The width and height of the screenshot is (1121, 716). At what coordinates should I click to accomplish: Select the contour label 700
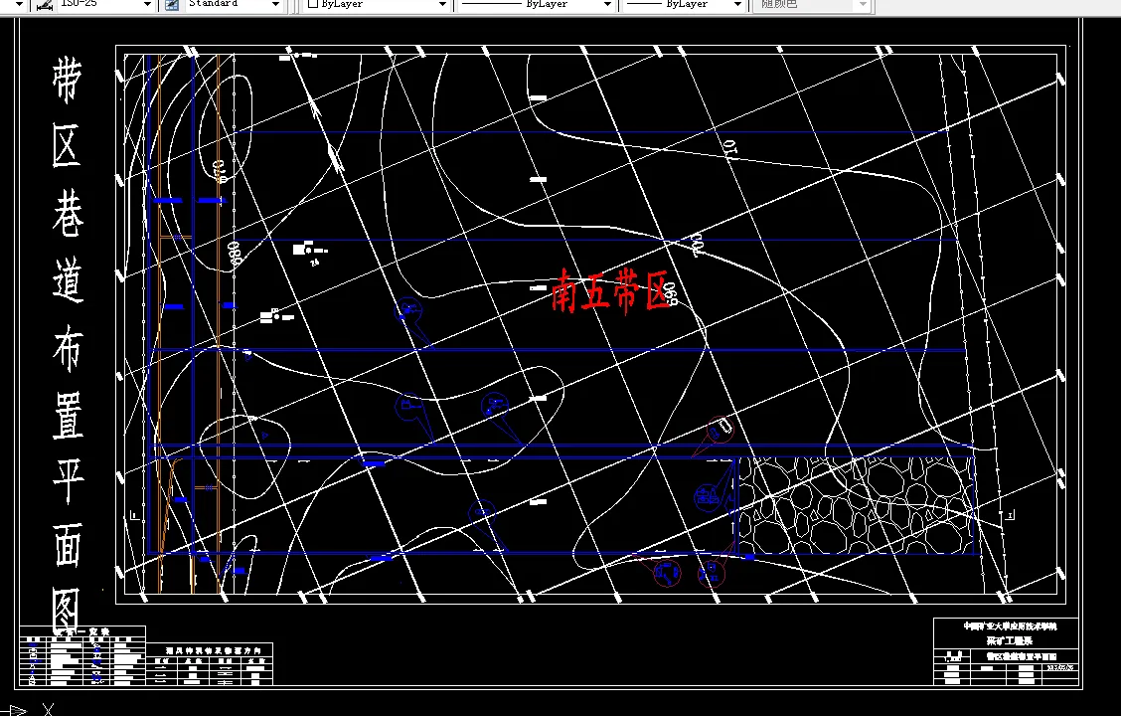[x=698, y=244]
